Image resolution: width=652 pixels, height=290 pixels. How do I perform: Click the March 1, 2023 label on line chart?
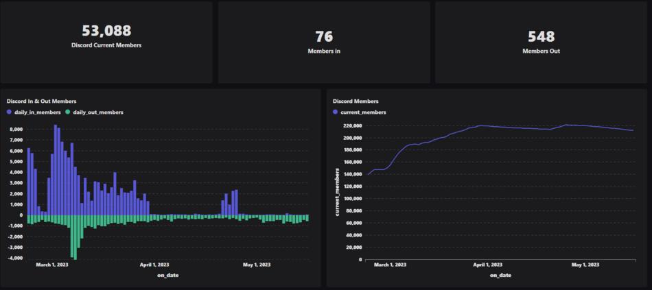[390, 265]
